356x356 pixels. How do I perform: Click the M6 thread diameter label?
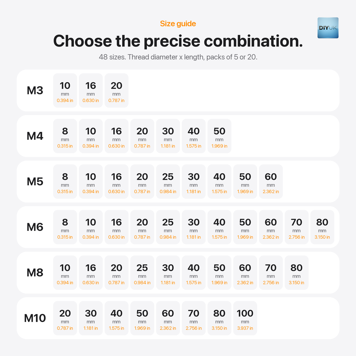35,227
